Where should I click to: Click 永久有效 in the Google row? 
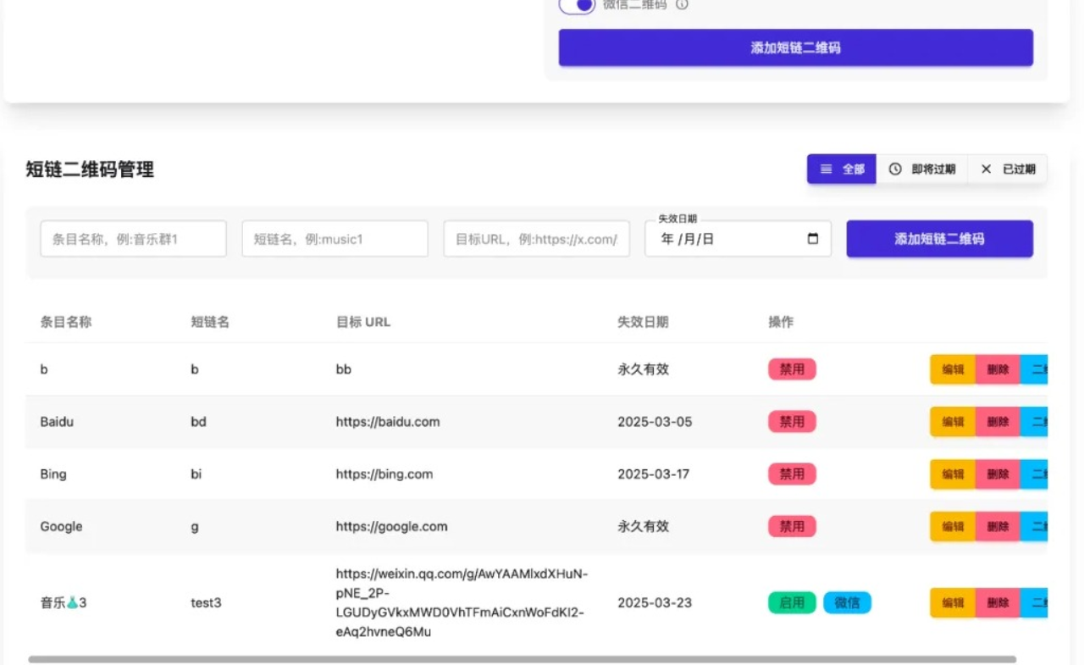[644, 526]
